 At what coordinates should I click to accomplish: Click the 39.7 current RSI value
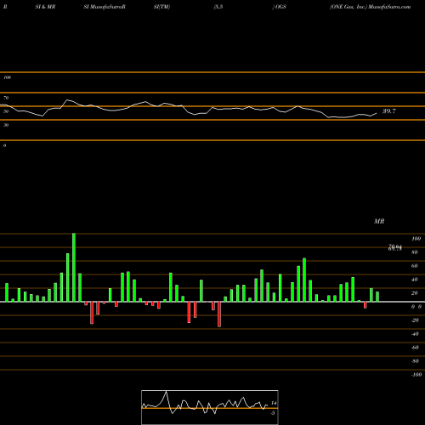tap(389, 111)
